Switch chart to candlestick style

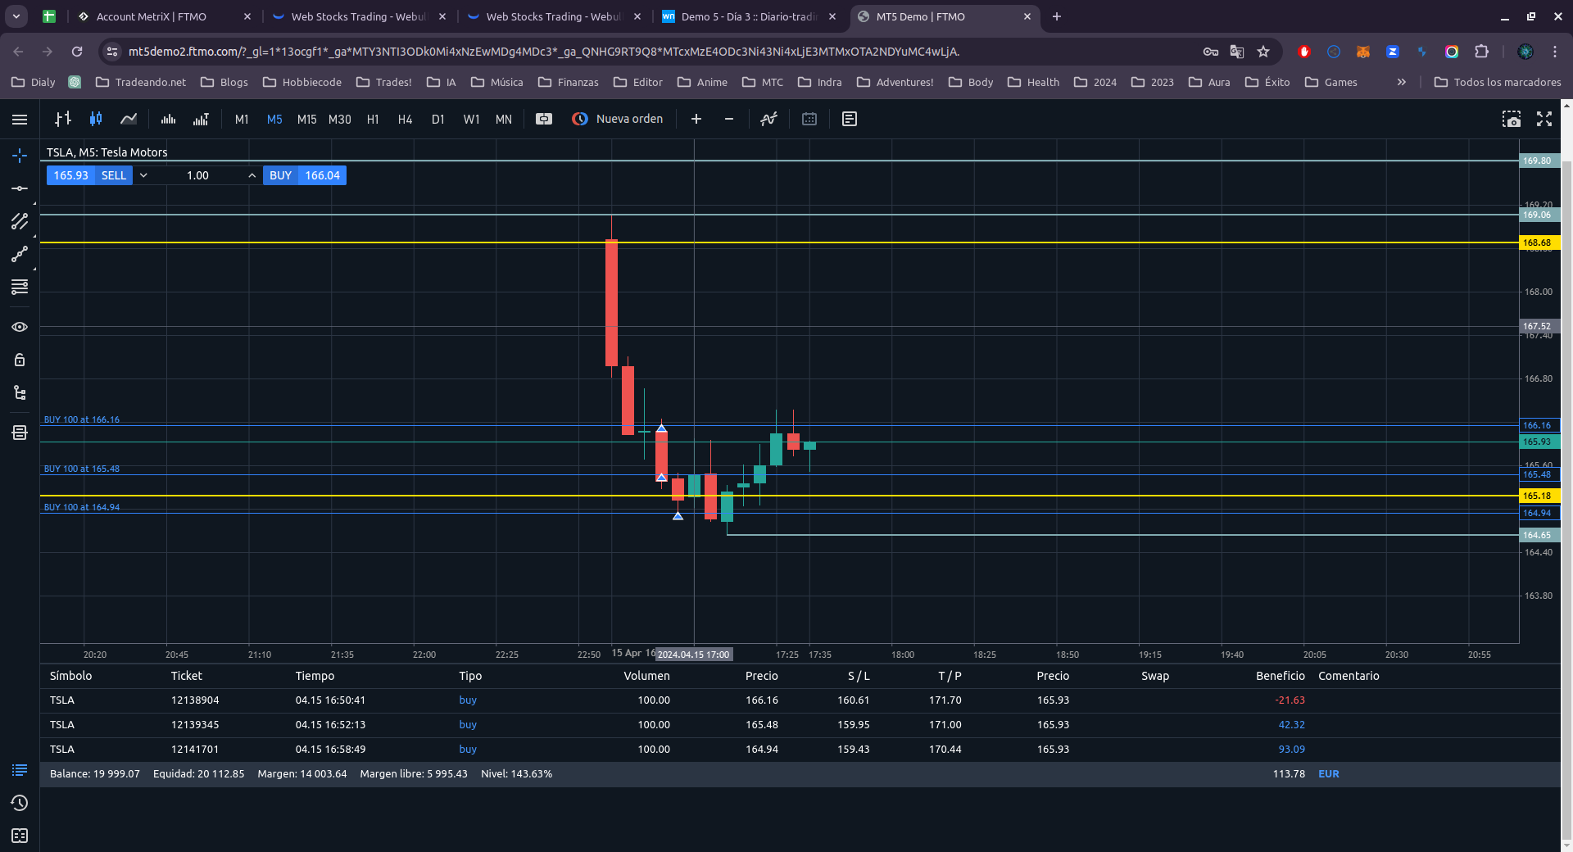tap(96, 119)
